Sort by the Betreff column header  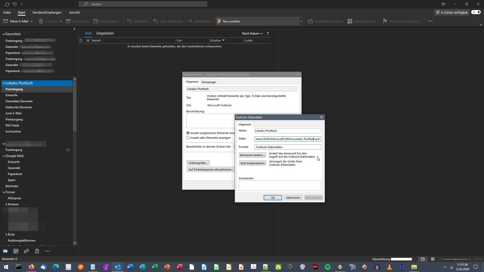pyautogui.click(x=97, y=41)
